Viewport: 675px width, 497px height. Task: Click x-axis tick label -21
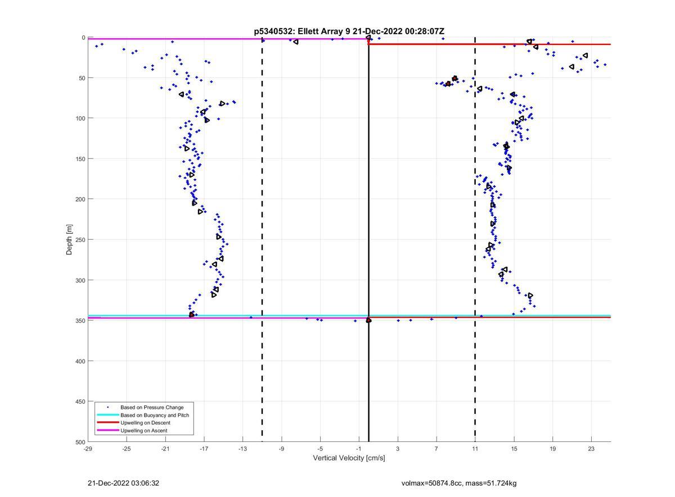click(x=165, y=449)
